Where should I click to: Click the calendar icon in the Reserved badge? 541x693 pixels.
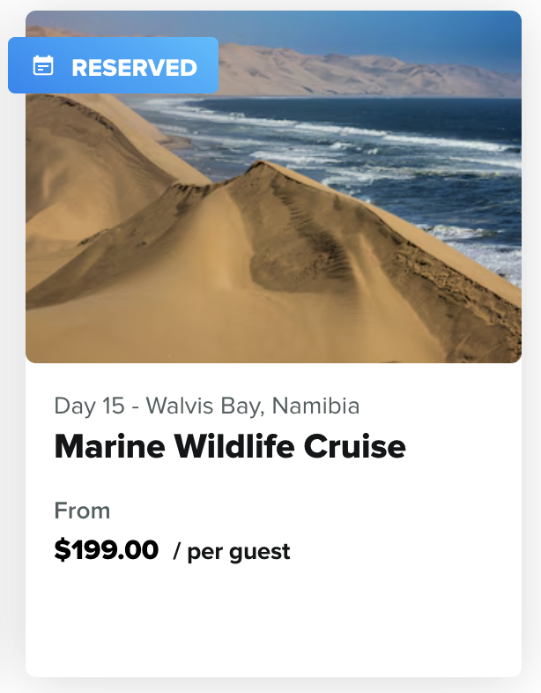coord(43,66)
